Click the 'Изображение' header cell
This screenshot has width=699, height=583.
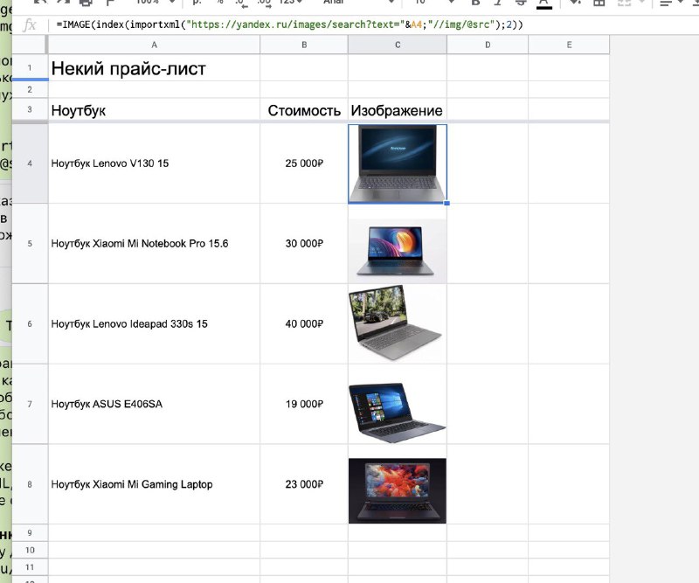398,110
